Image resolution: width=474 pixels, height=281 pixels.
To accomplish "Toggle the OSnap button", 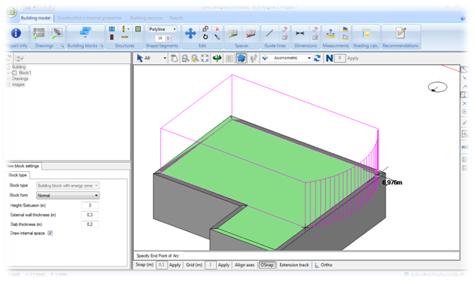I will [x=266, y=265].
